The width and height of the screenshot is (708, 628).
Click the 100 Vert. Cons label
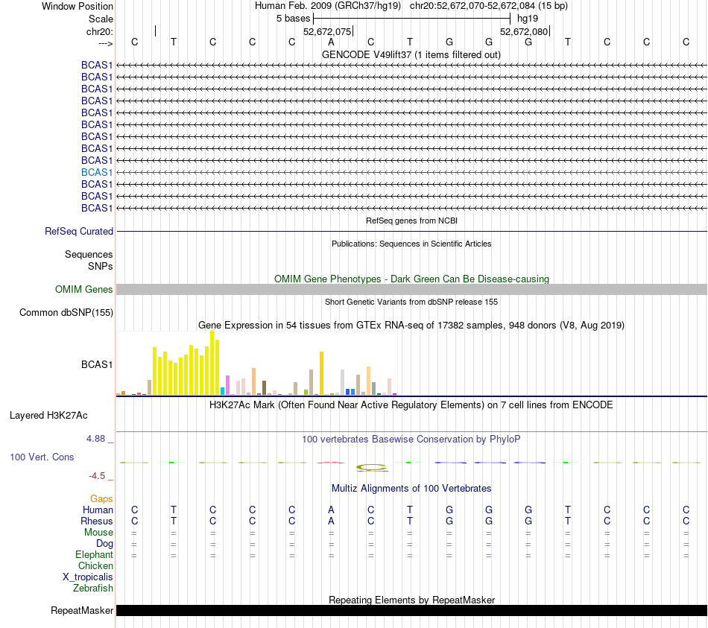tap(42, 457)
